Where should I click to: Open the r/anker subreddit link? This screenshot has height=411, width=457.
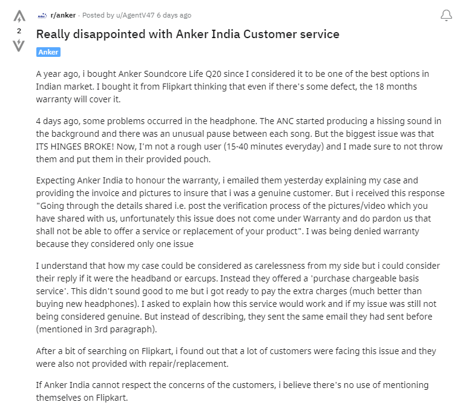tap(63, 15)
